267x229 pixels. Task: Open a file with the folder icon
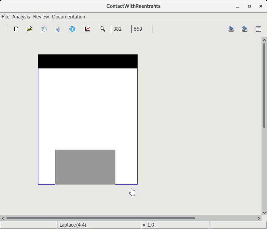[x=30, y=29]
